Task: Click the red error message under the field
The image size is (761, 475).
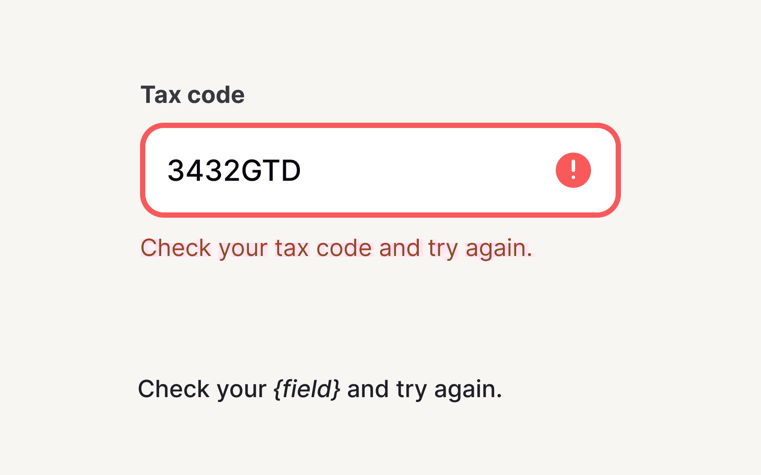Action: tap(336, 248)
